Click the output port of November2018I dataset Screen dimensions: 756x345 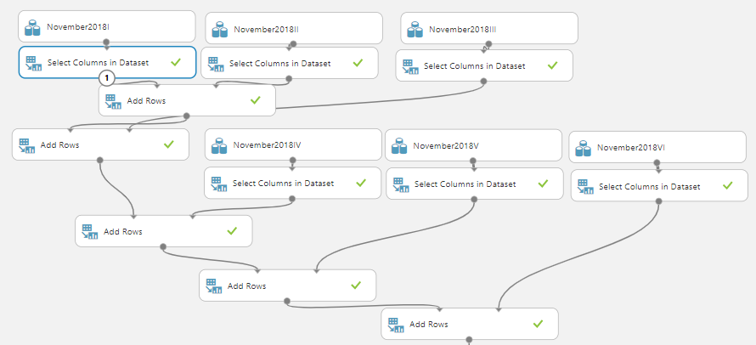[106, 42]
